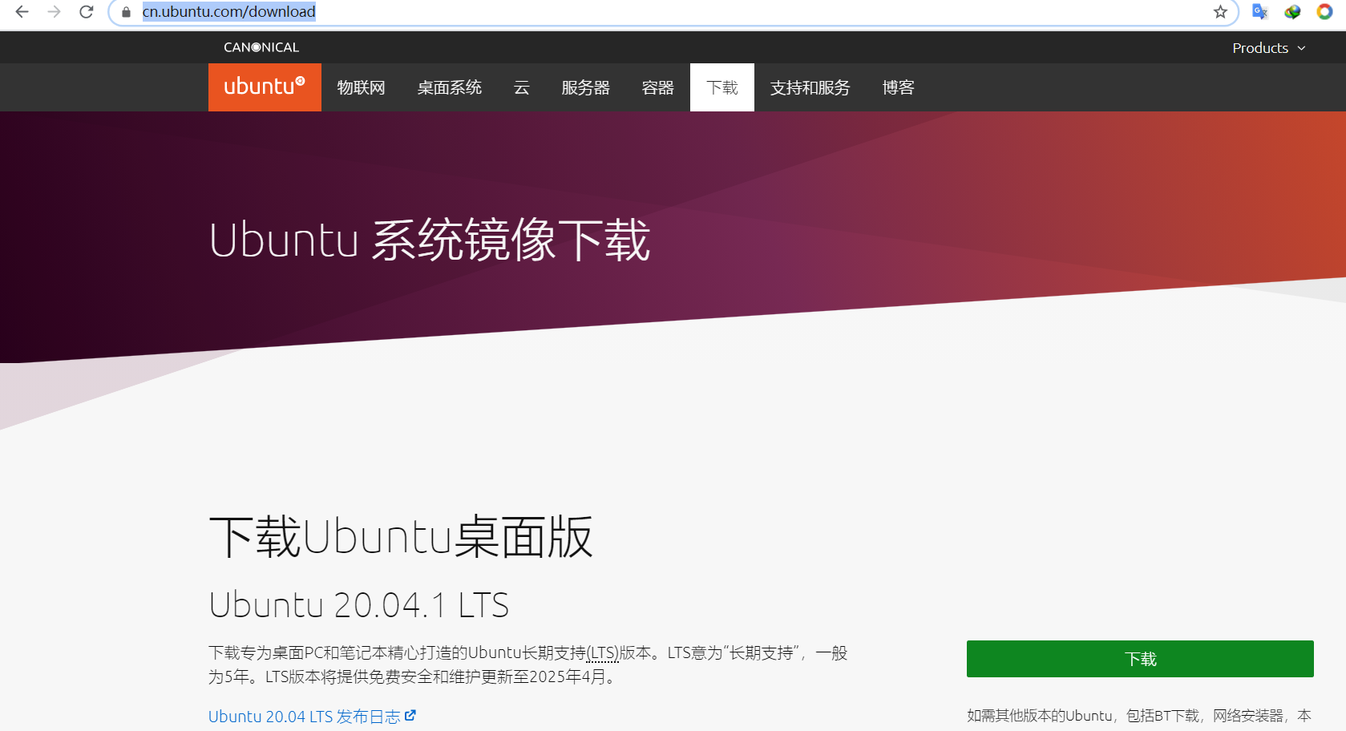This screenshot has height=731, width=1346.
Task: Click the green 下载 download button
Action: (1139, 658)
